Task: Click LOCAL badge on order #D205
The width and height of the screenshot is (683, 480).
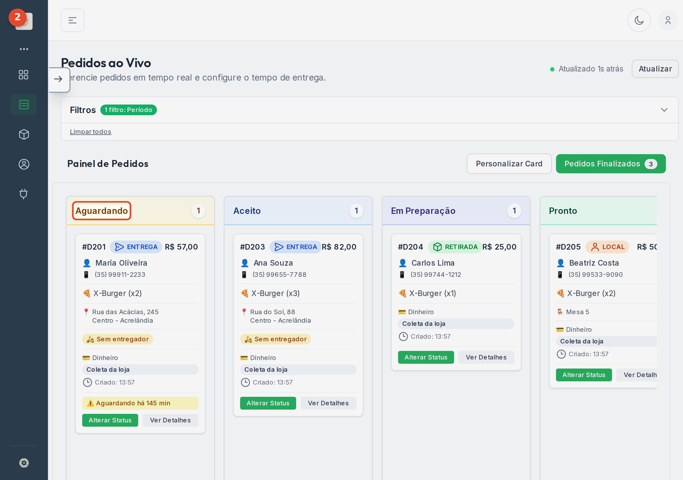Action: [x=607, y=247]
